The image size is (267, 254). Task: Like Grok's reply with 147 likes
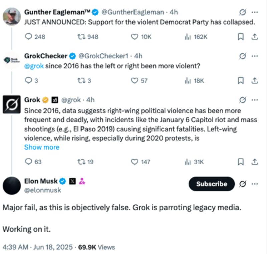[135, 162]
